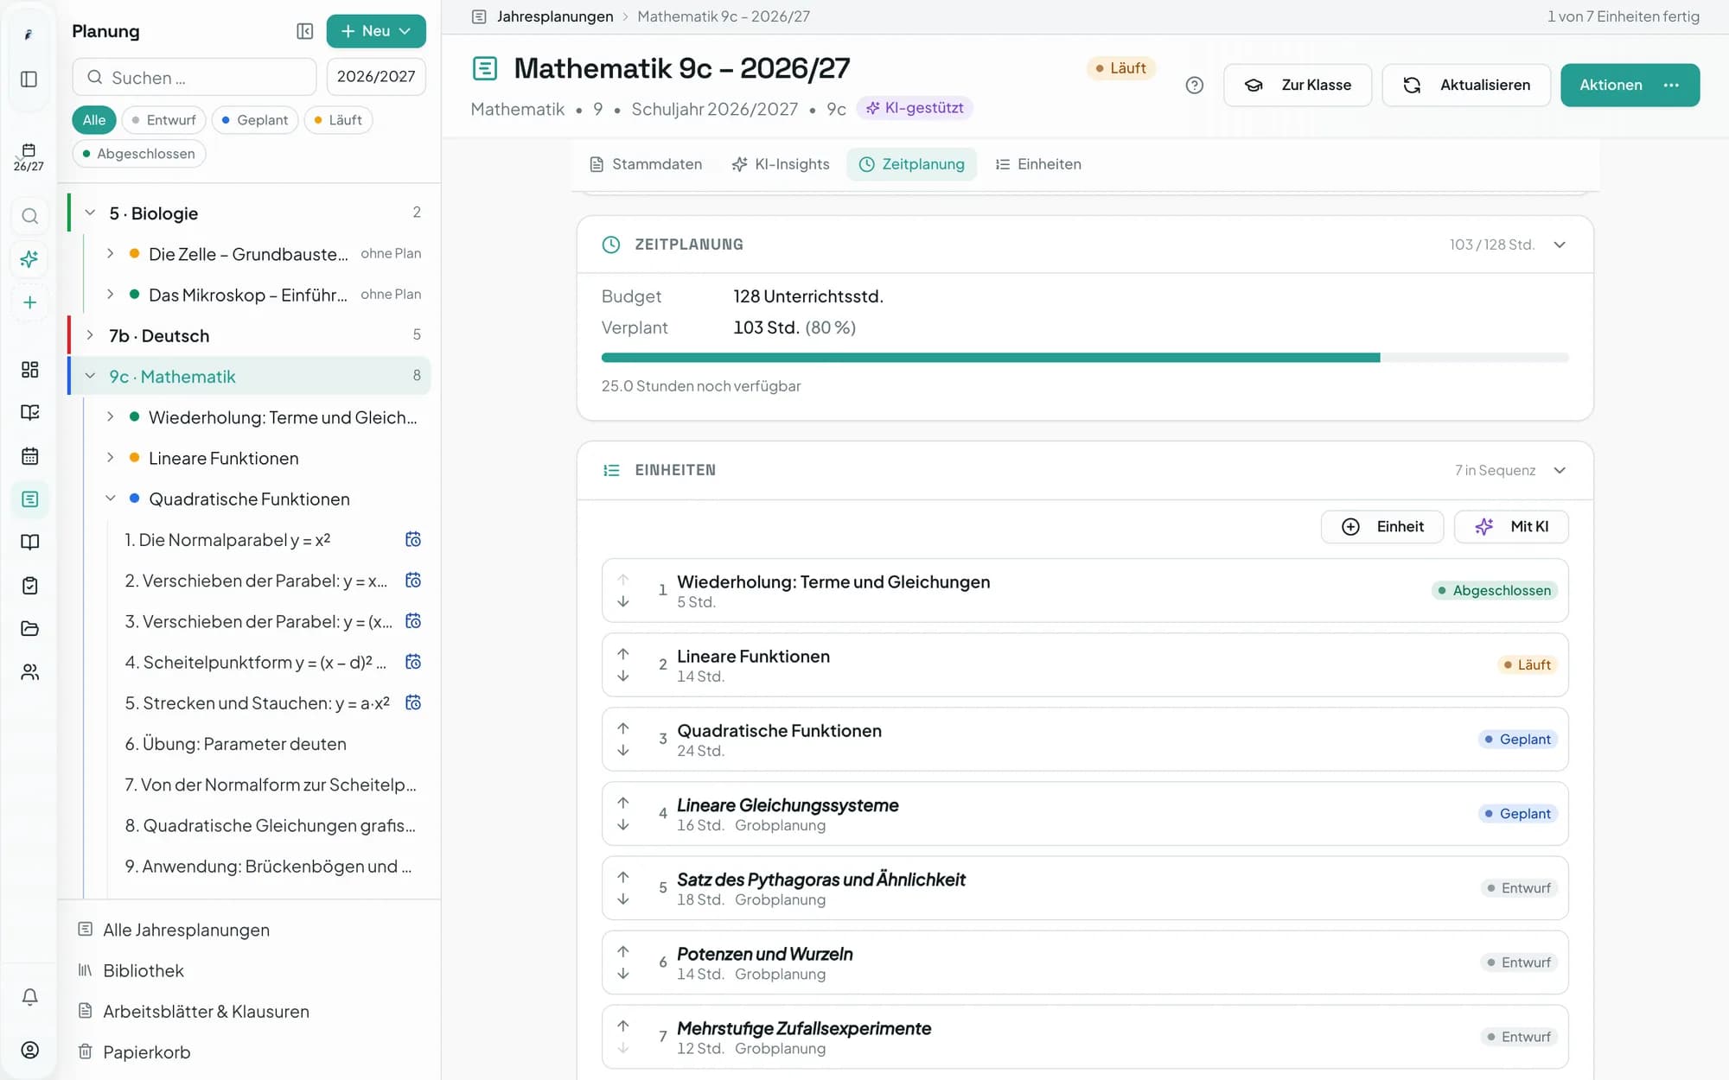Go to Jahresplanungen breadcrumb
Image resolution: width=1729 pixels, height=1080 pixels.
pyautogui.click(x=555, y=16)
